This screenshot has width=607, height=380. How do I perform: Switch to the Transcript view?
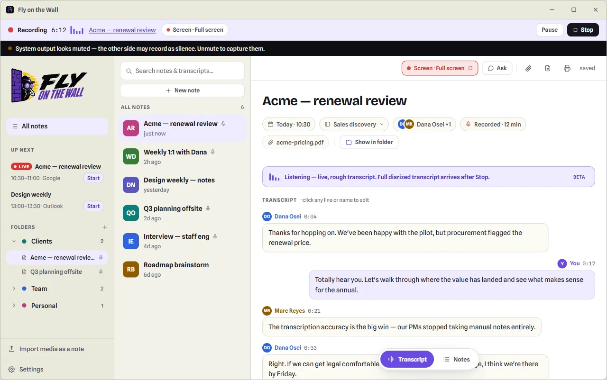click(407, 360)
